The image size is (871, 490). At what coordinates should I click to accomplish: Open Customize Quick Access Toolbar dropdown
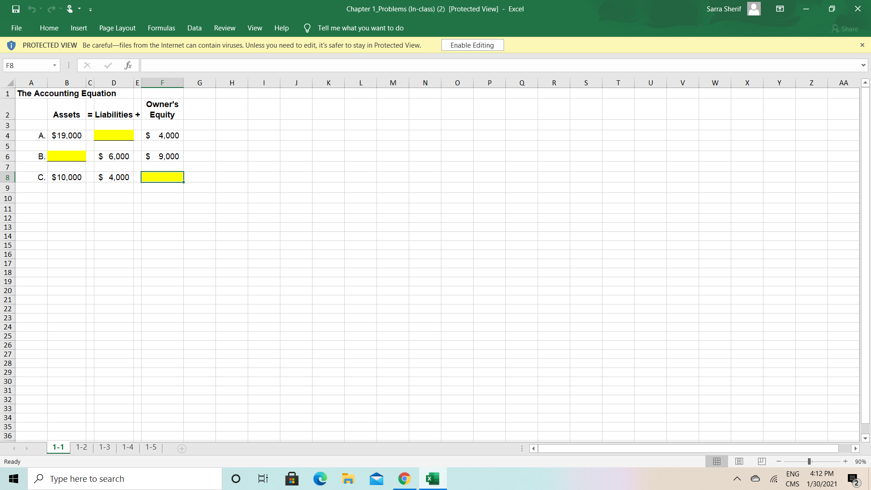[x=91, y=9]
